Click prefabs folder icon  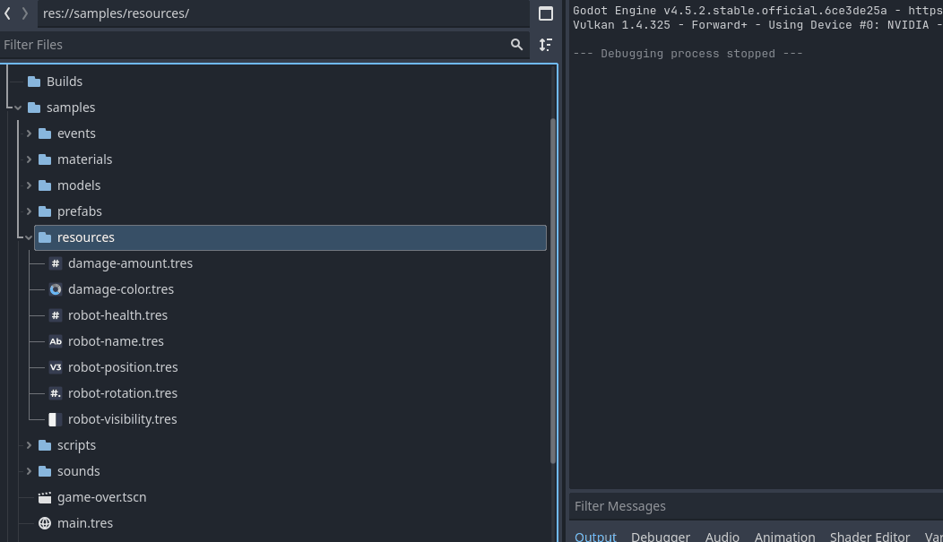[45, 211]
